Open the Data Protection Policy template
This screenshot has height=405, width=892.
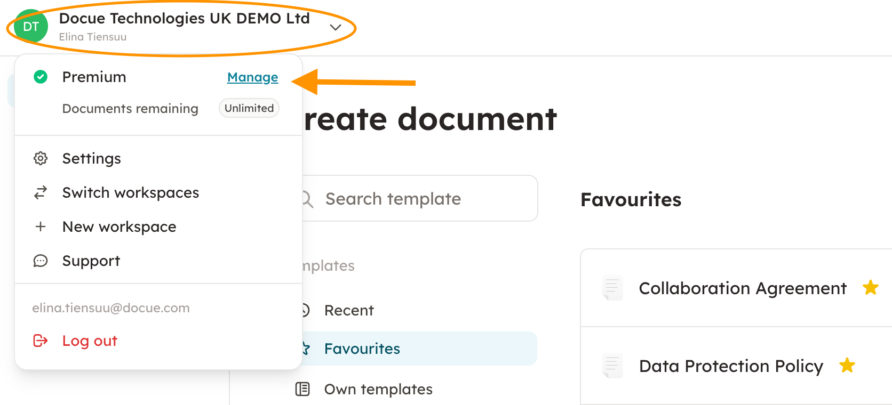click(731, 366)
